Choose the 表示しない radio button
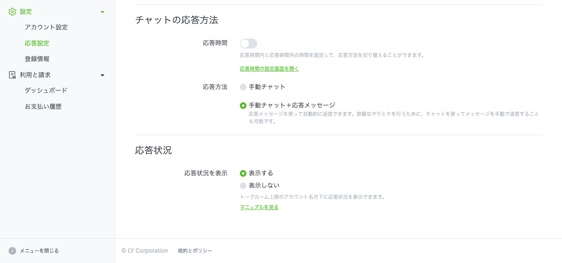Screen dimensions: 562x263 click(243, 186)
